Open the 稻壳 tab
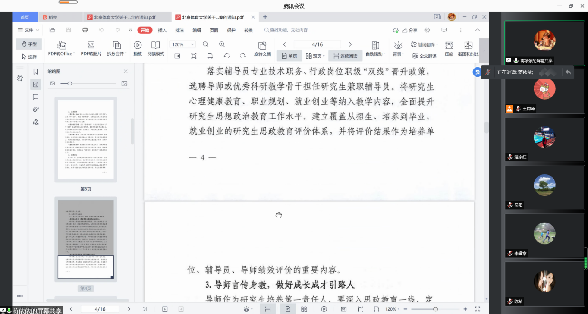Image resolution: width=588 pixels, height=314 pixels. coord(53,17)
